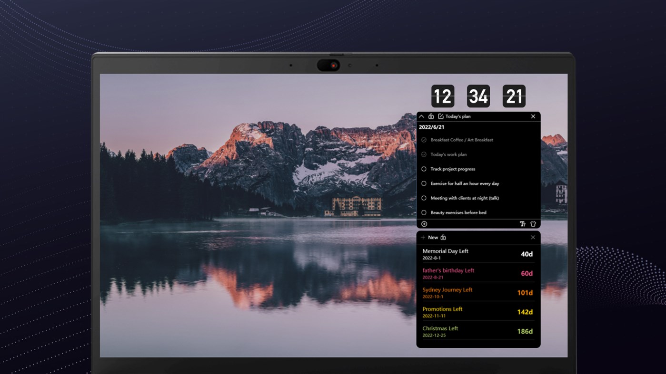This screenshot has width=666, height=374.
Task: Click the 2022/6/21 date header
Action: tap(431, 127)
